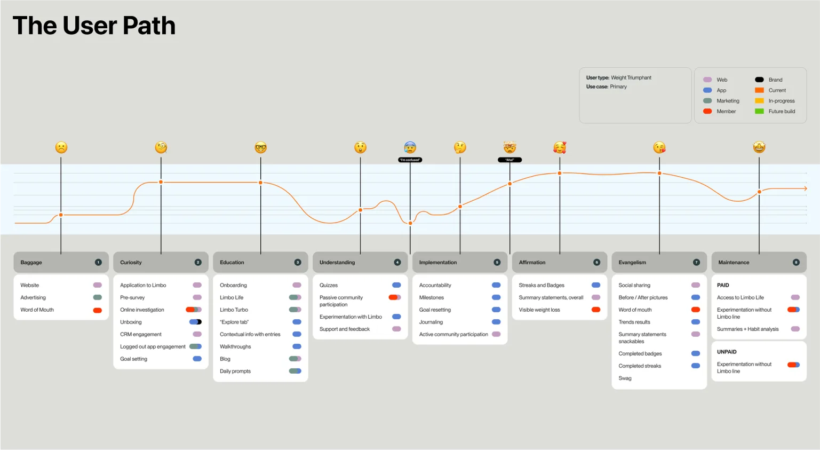820x450 pixels.
Task: Click the In-progress yellow legend swatch
Action: [x=759, y=100]
